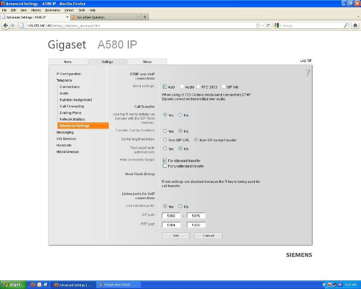Open Call Forwarding settings
Viewport: 361px width, 289px height.
pyautogui.click(x=72, y=106)
